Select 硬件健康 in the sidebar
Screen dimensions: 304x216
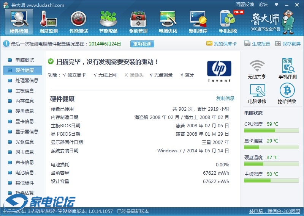(22, 70)
